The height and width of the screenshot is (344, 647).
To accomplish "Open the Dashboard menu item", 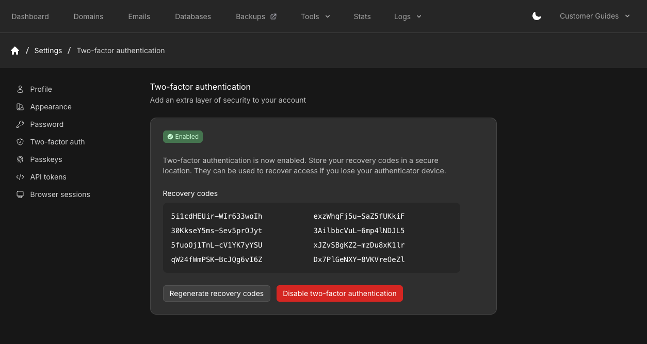I will click(30, 17).
